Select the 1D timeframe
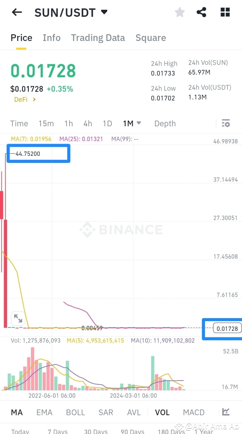 click(107, 123)
